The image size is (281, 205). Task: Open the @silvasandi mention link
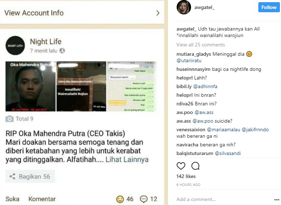[228, 154]
